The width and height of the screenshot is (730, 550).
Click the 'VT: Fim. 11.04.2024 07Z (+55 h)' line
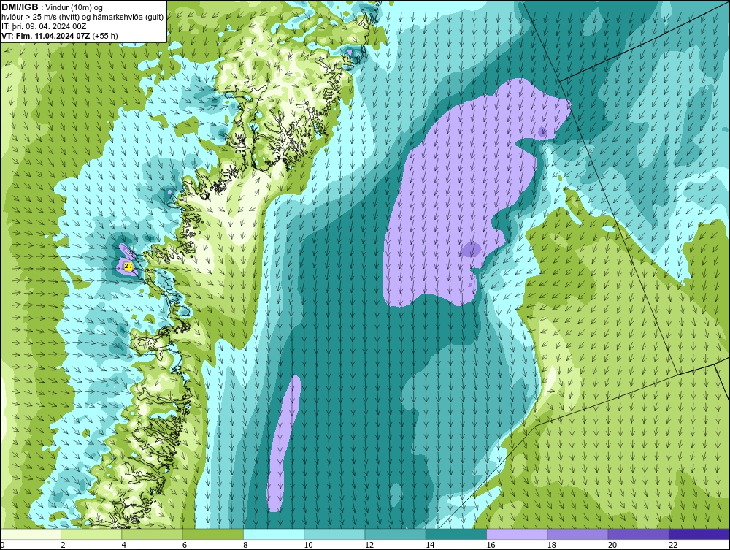click(60, 36)
